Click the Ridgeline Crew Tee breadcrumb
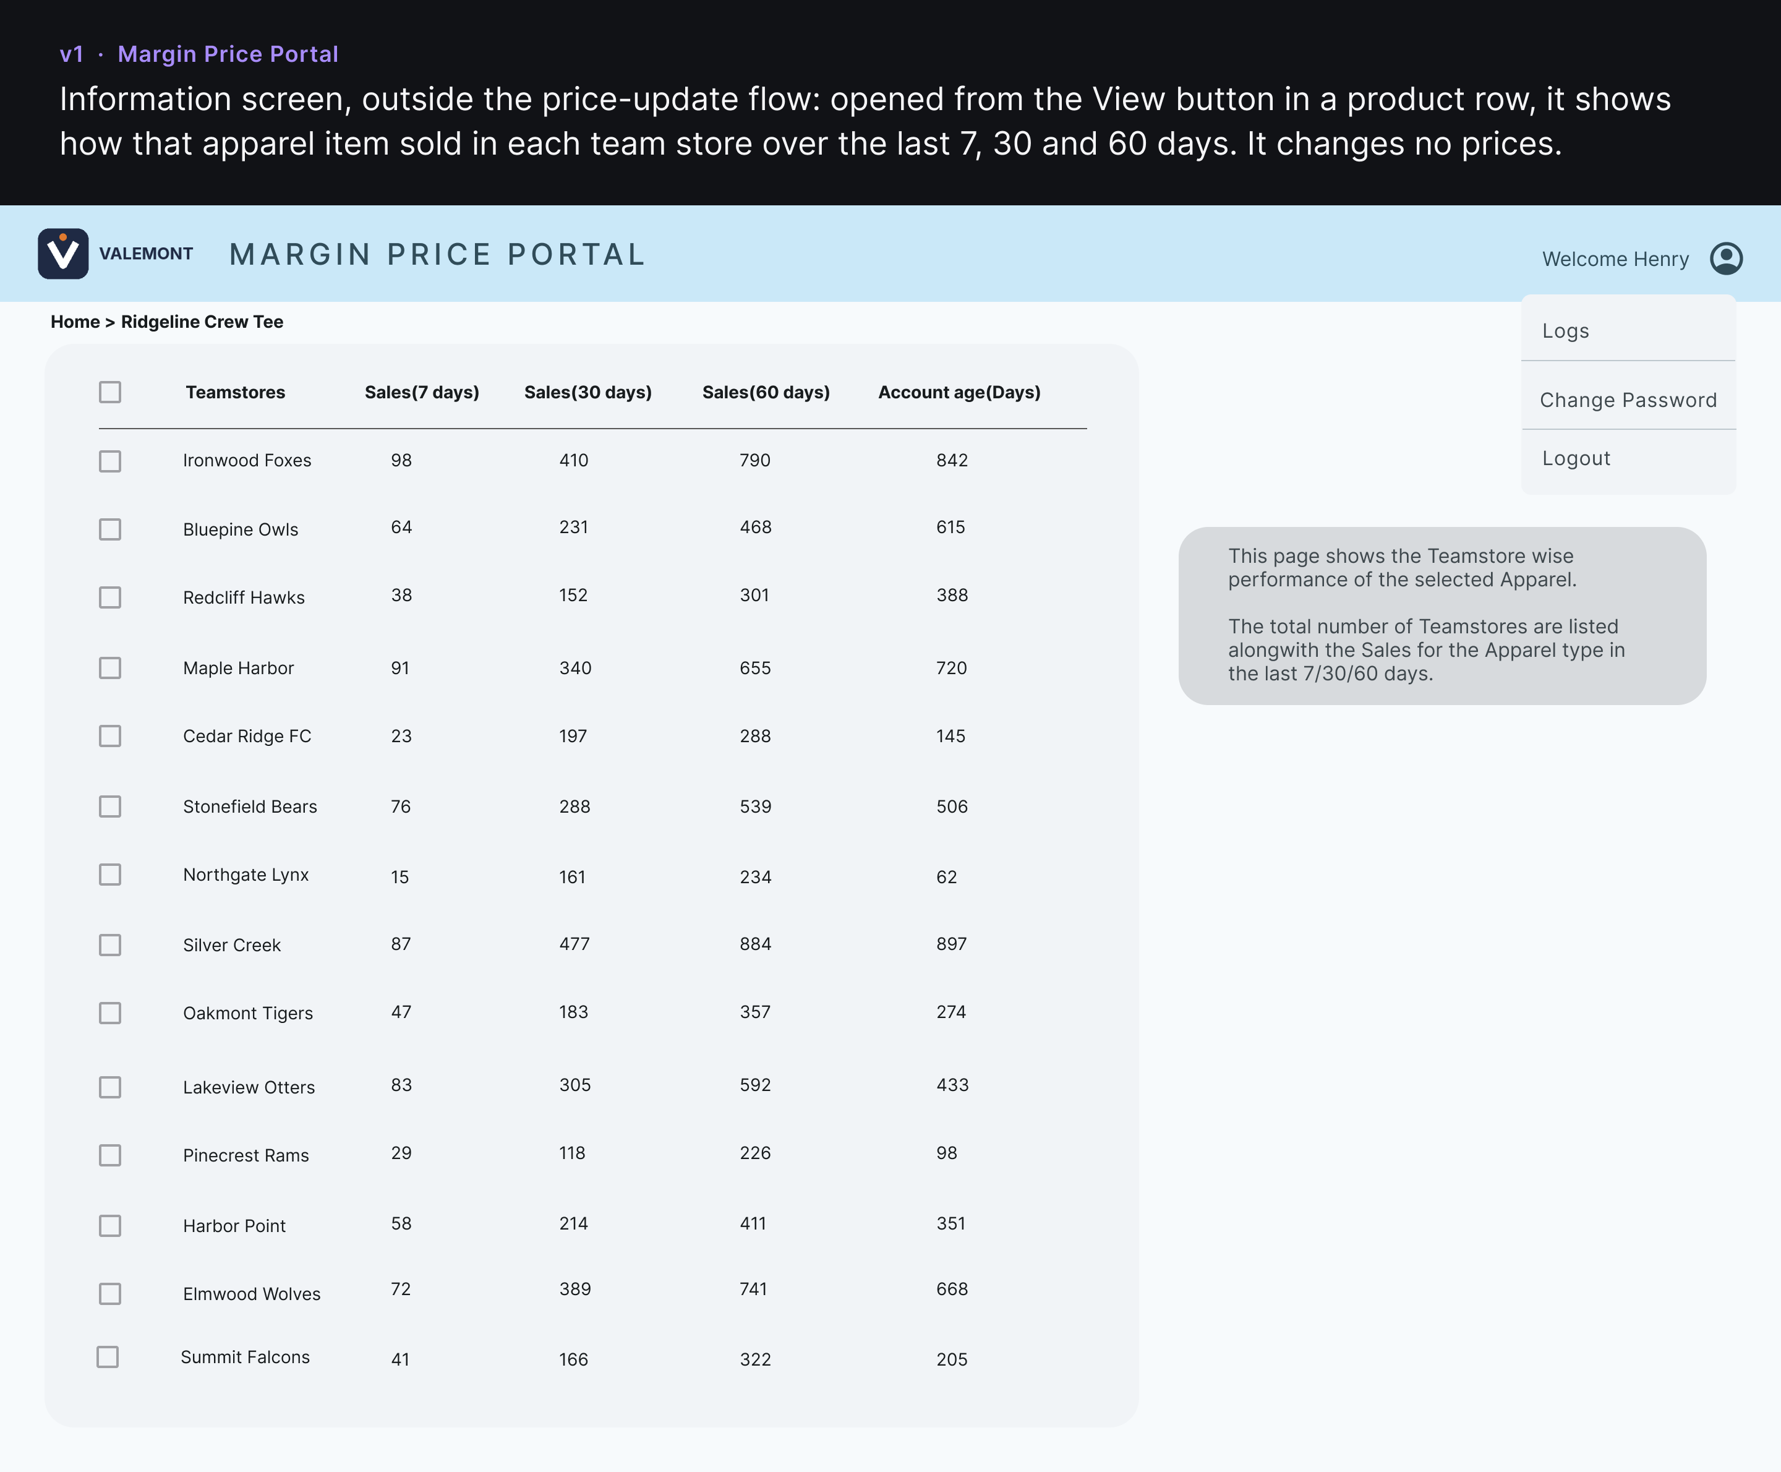 pos(202,322)
